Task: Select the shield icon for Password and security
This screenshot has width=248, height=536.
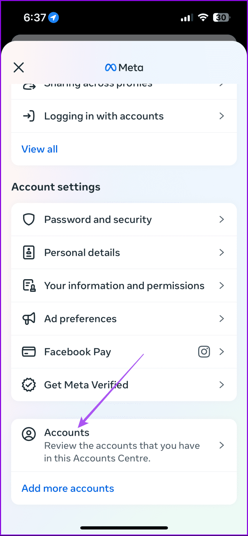Action: click(x=29, y=219)
